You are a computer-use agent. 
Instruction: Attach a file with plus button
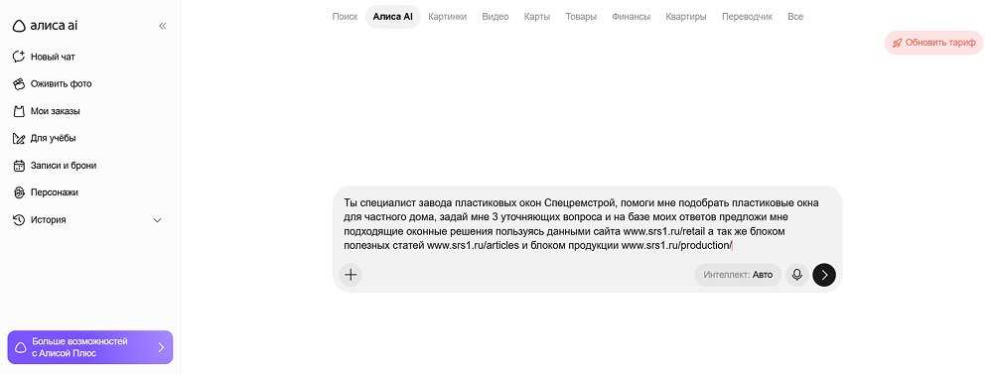pyautogui.click(x=351, y=275)
